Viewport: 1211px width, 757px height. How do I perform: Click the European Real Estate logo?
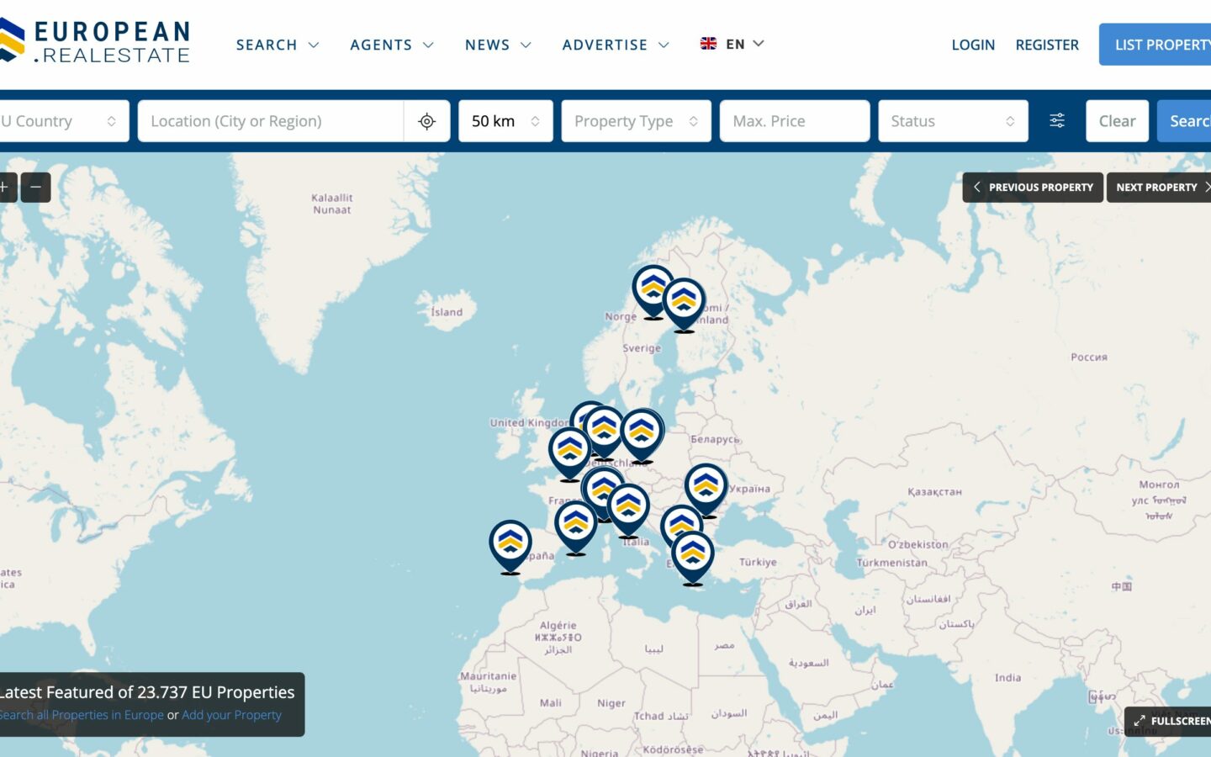coord(97,42)
